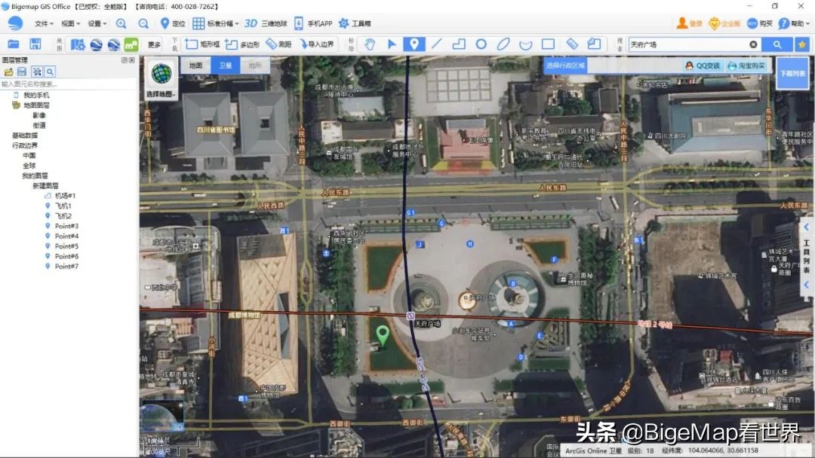Click the 企业版 enterprise link
This screenshot has height=458, width=815.
click(x=724, y=23)
